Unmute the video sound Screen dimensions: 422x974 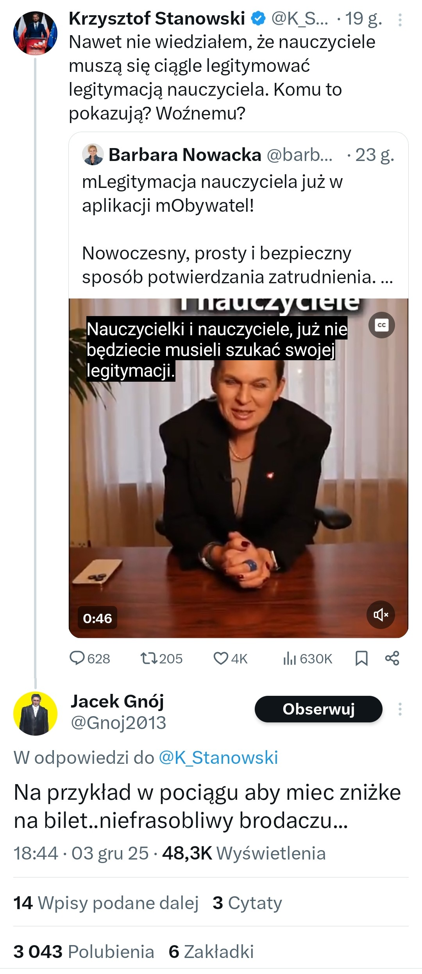tap(381, 615)
